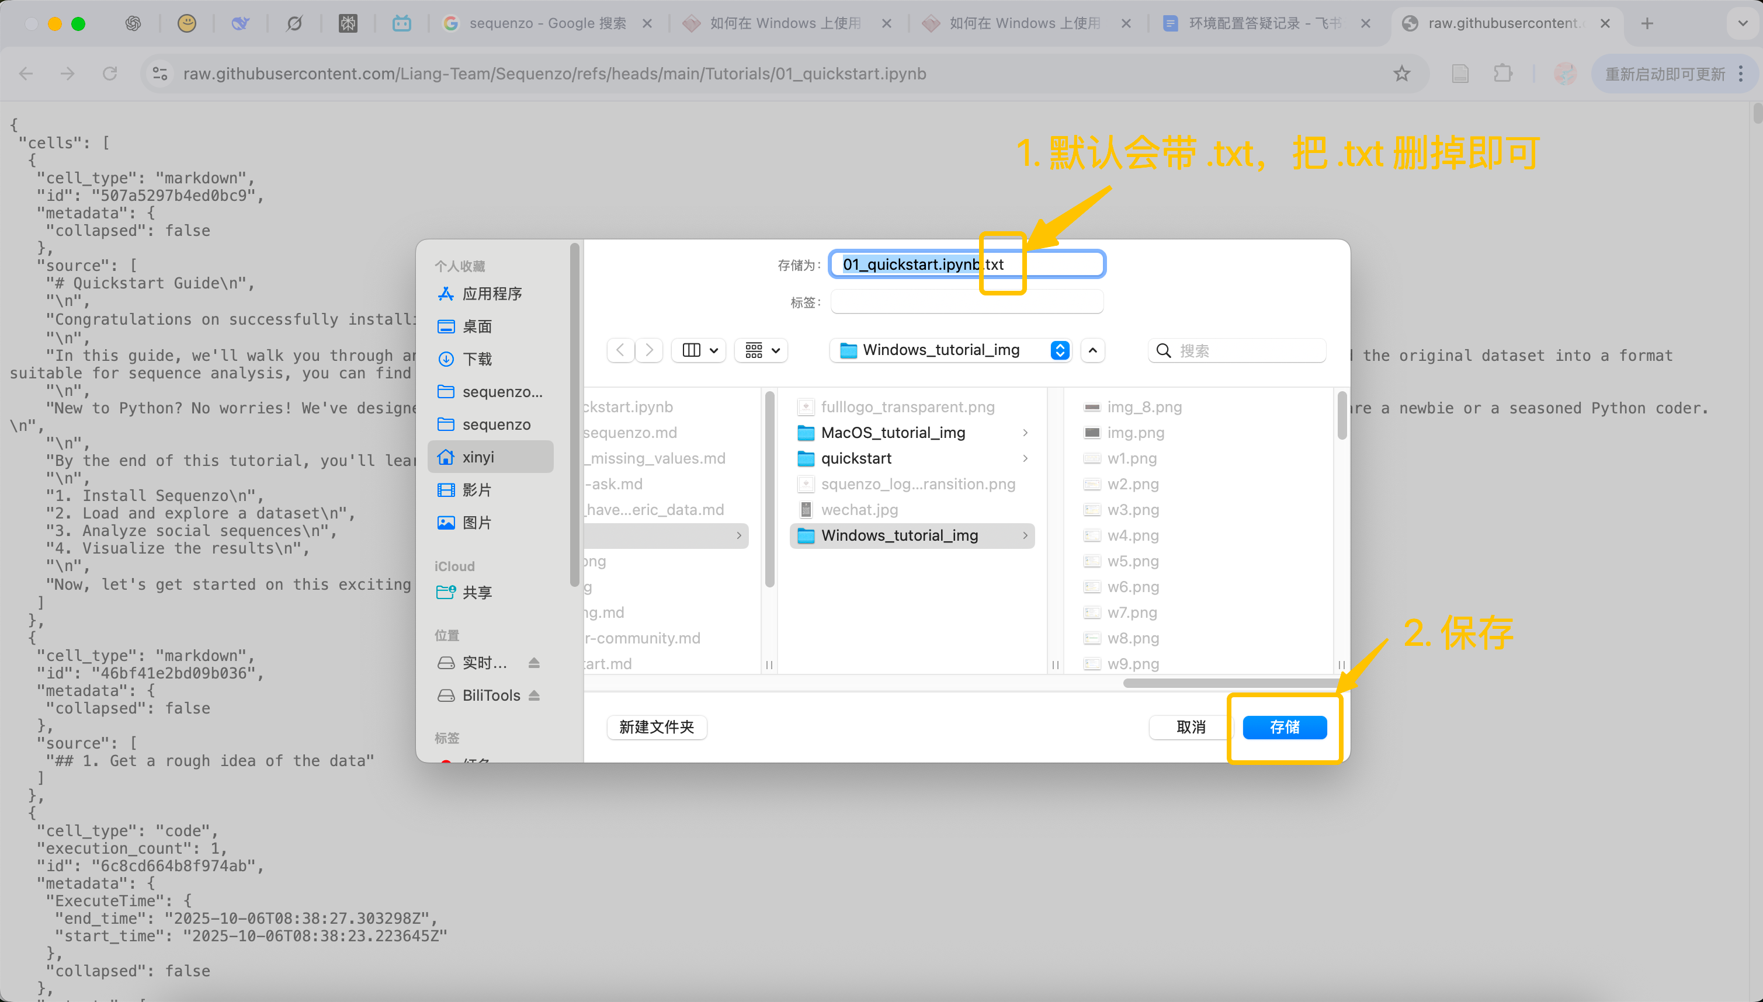Select 应用程序 in the sidebar favorites
This screenshot has height=1002, width=1763.
click(x=491, y=294)
